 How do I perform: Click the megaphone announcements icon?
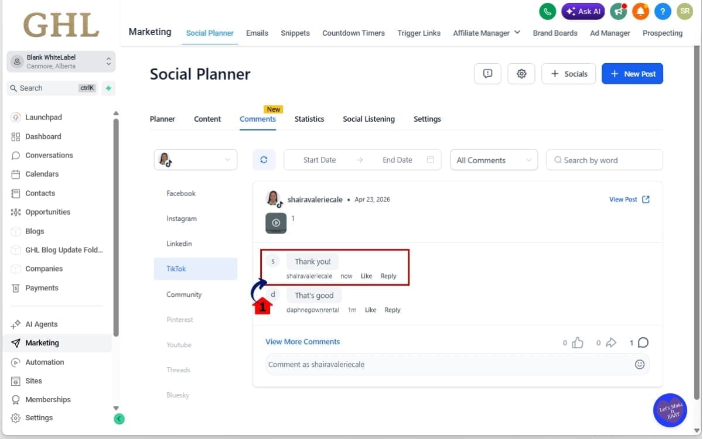(x=619, y=11)
